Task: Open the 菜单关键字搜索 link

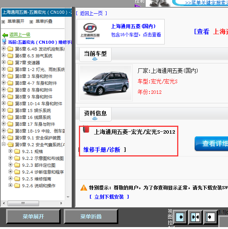Action: coord(206,3)
